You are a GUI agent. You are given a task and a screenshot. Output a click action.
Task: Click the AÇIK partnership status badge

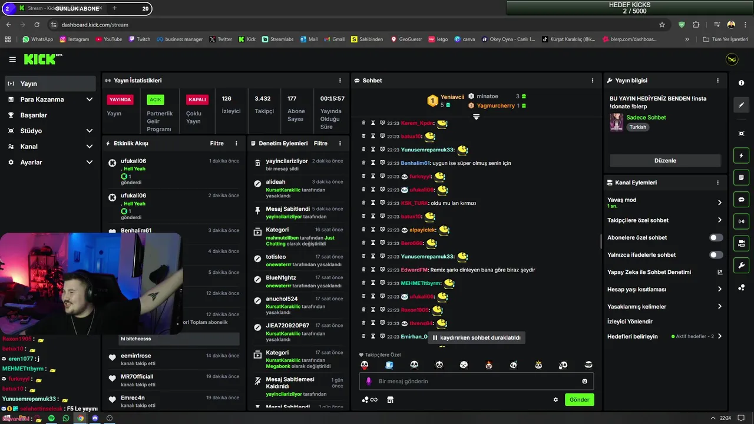click(x=155, y=100)
